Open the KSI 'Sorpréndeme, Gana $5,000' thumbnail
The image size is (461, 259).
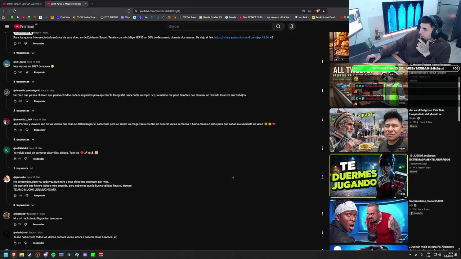(368, 221)
